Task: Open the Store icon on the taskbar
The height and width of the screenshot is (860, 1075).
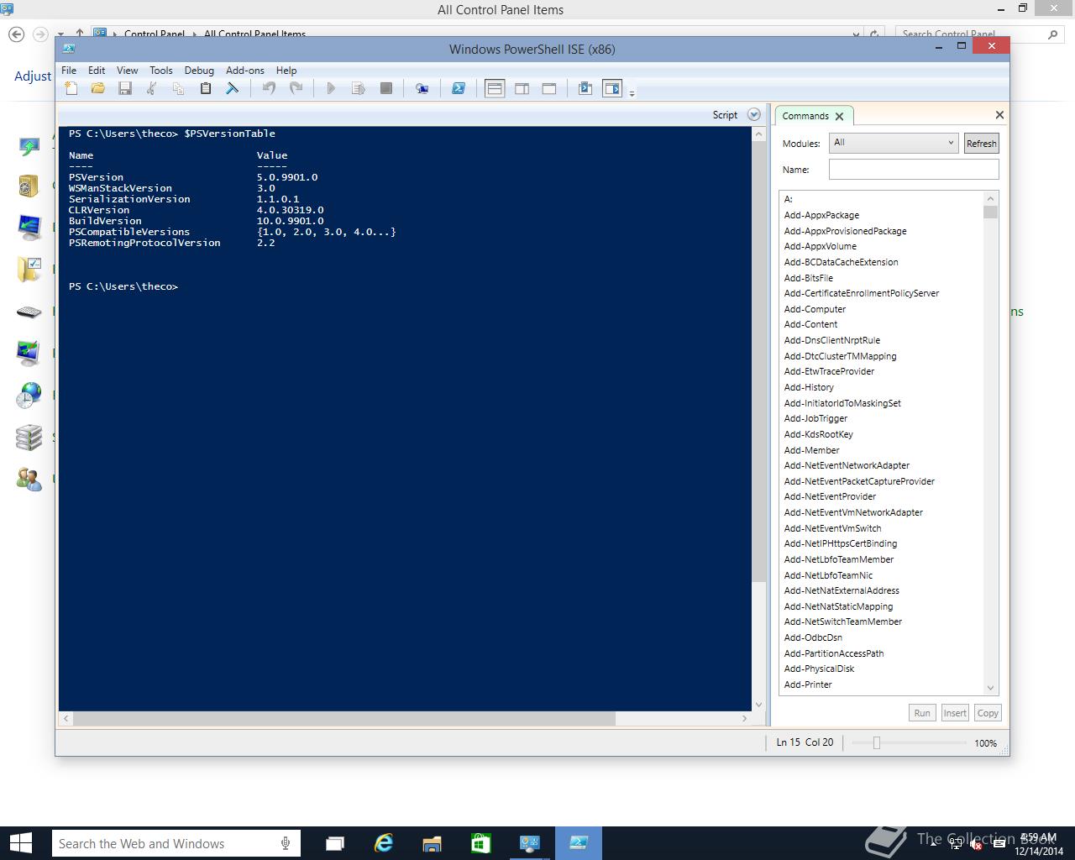Action: [480, 843]
